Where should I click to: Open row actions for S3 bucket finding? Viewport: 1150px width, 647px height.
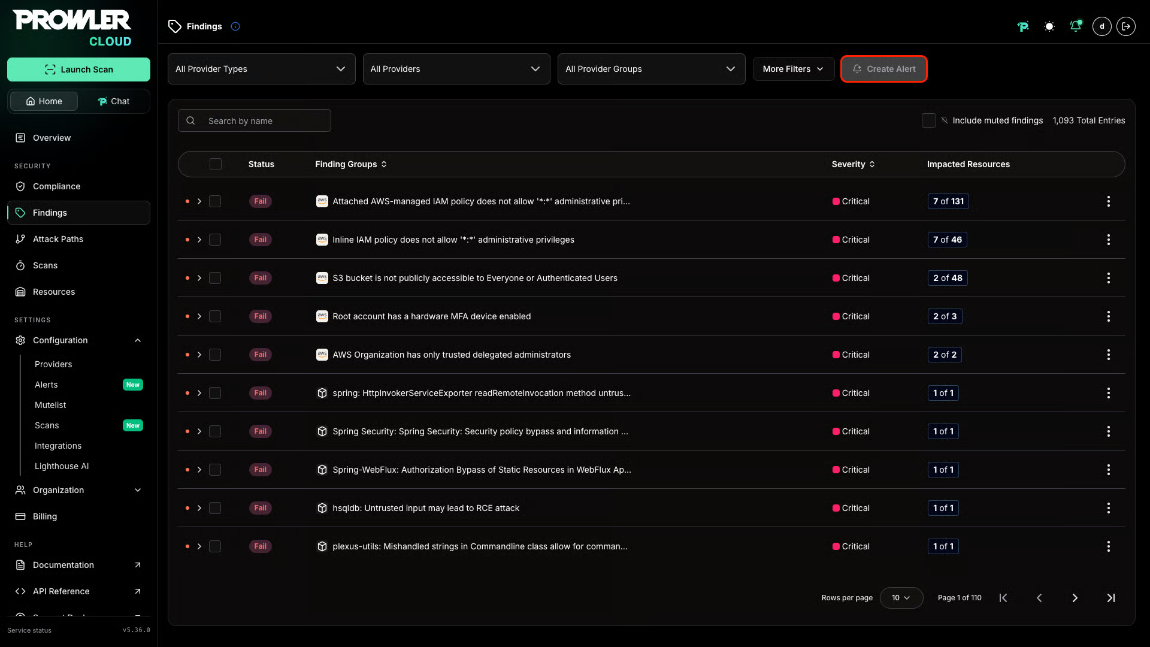1109,278
